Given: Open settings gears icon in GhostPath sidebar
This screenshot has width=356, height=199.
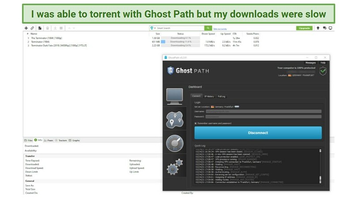Looking at the screenshot, I should (175, 166).
